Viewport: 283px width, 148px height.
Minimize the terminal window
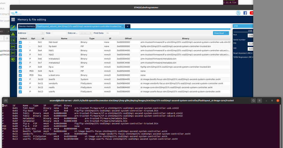pos(266,101)
